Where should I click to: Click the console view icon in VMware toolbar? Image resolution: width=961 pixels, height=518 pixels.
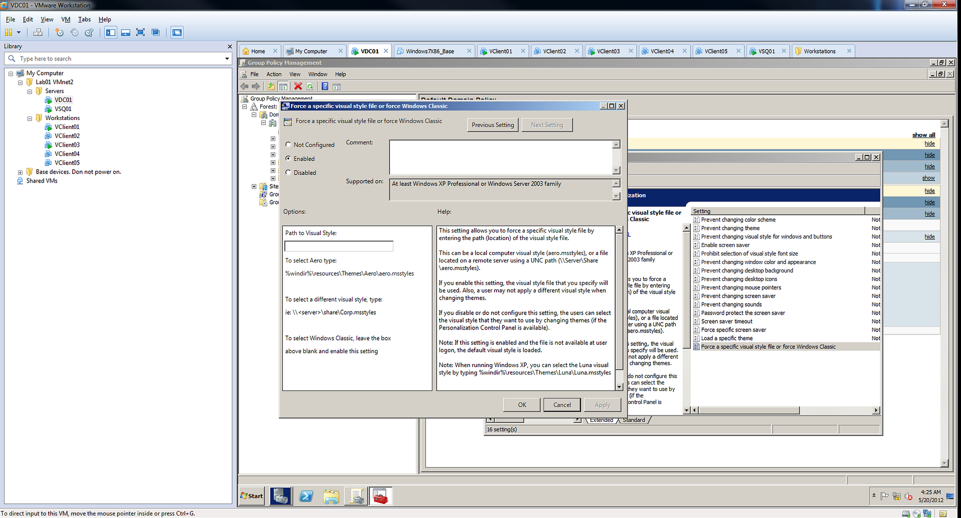pos(177,32)
